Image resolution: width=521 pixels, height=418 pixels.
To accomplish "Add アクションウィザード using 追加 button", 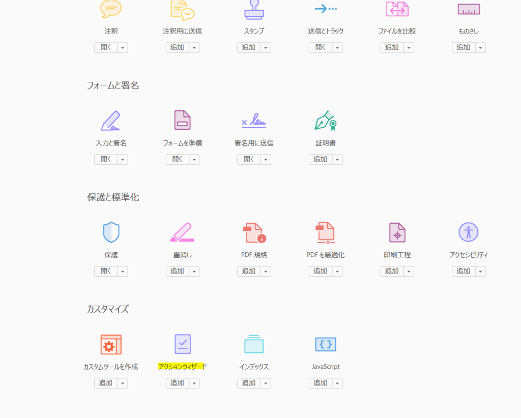I will click(x=177, y=383).
